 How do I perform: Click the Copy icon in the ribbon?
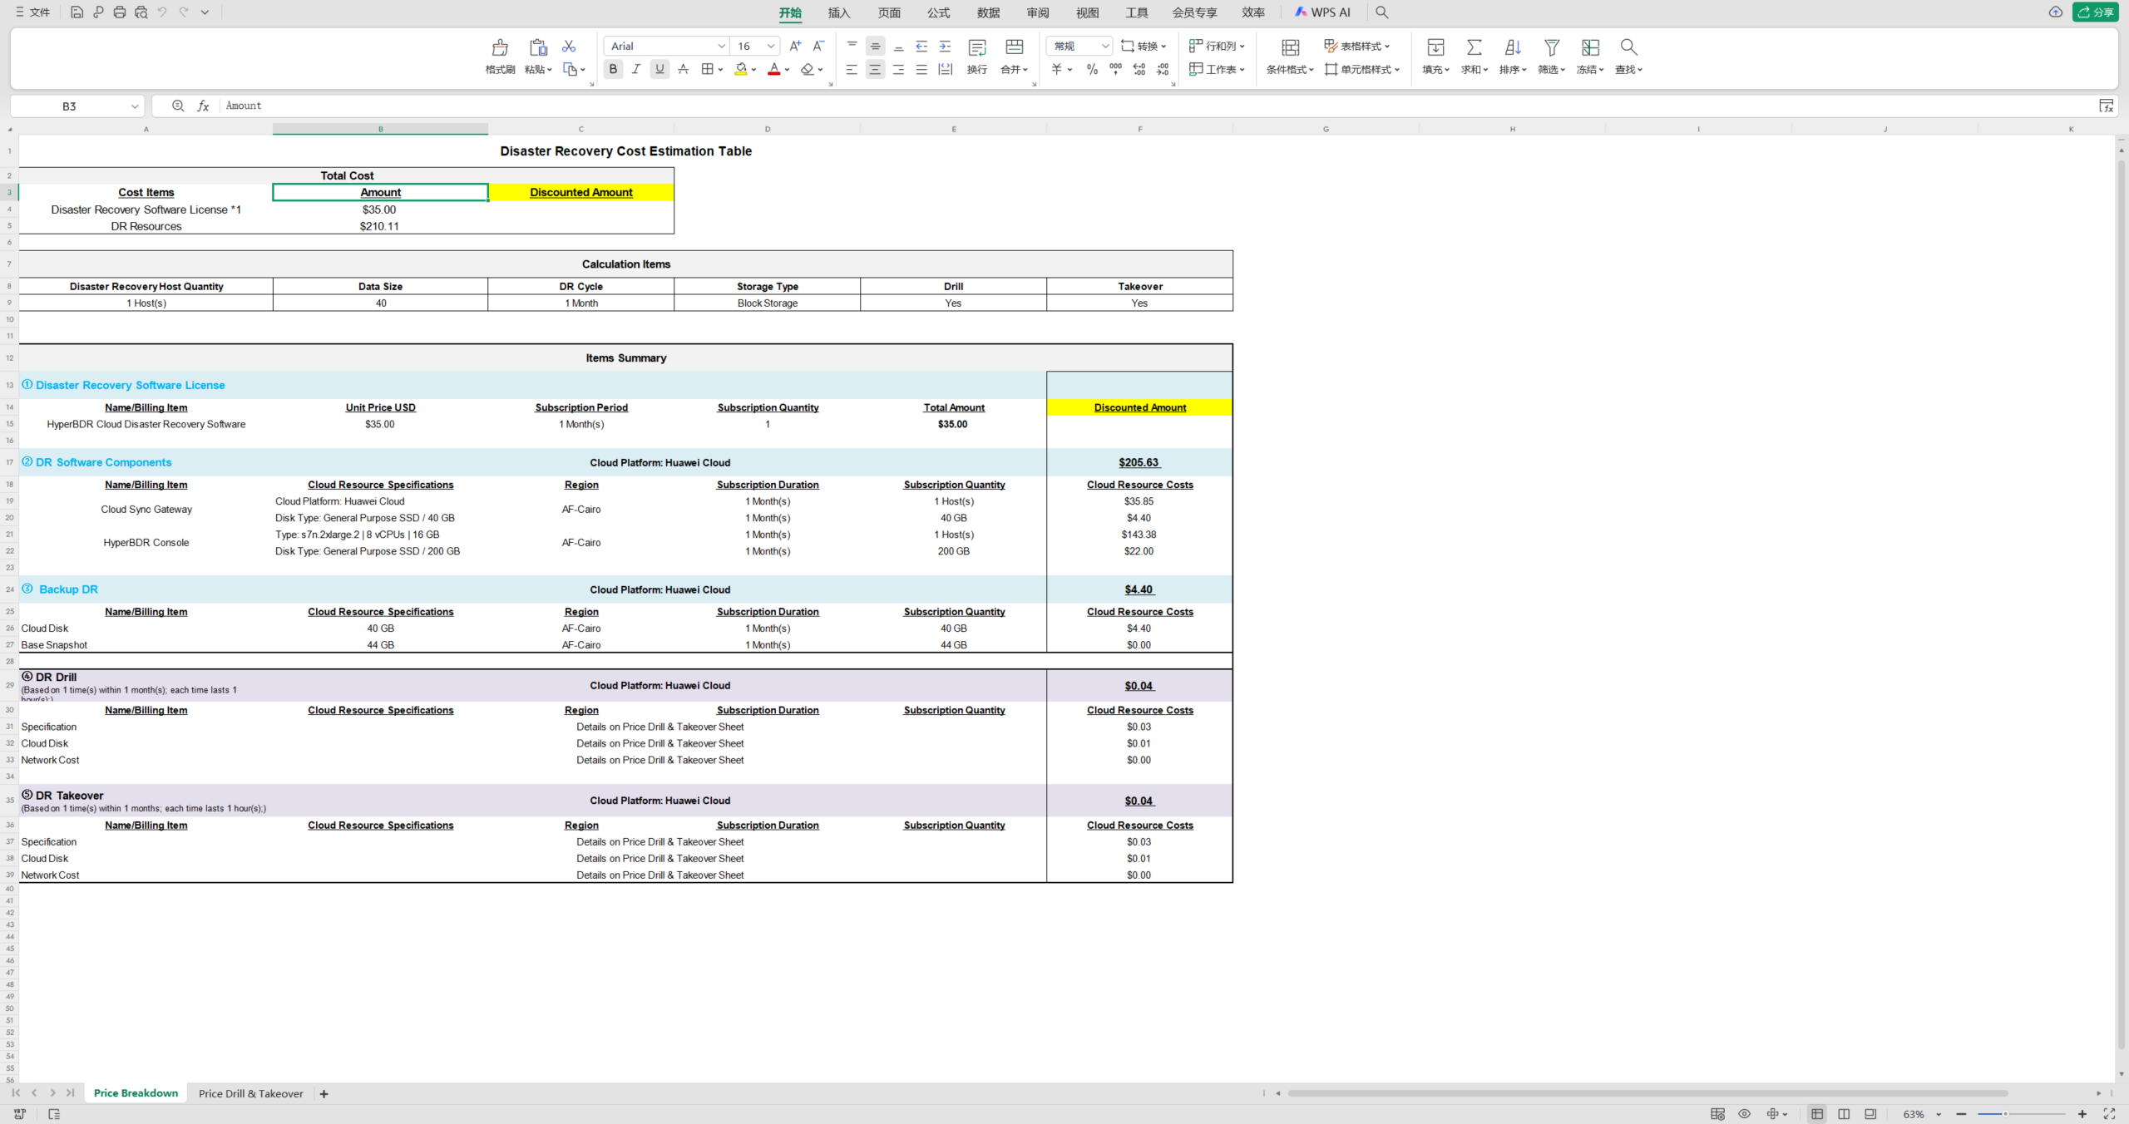tap(570, 70)
